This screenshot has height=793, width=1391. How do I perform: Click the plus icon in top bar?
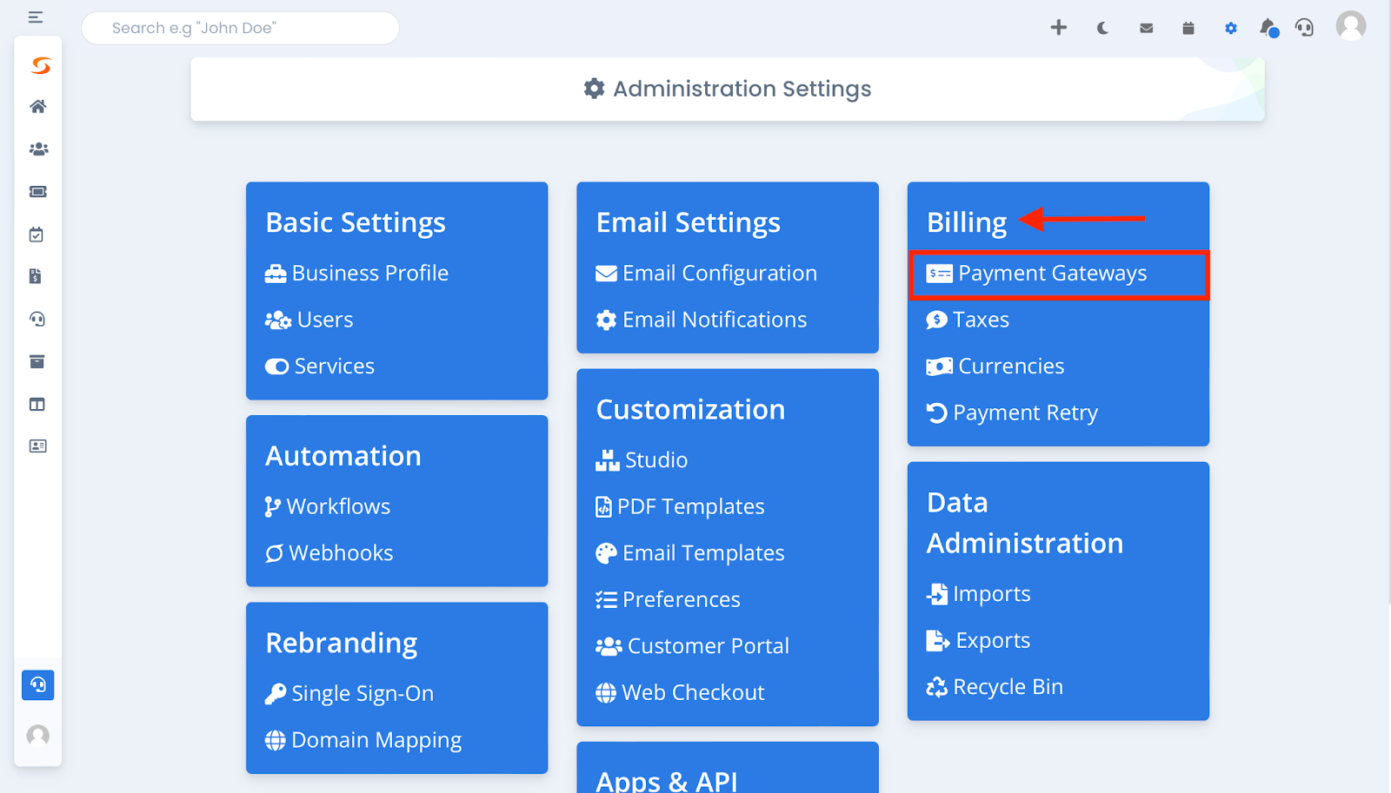tap(1058, 28)
